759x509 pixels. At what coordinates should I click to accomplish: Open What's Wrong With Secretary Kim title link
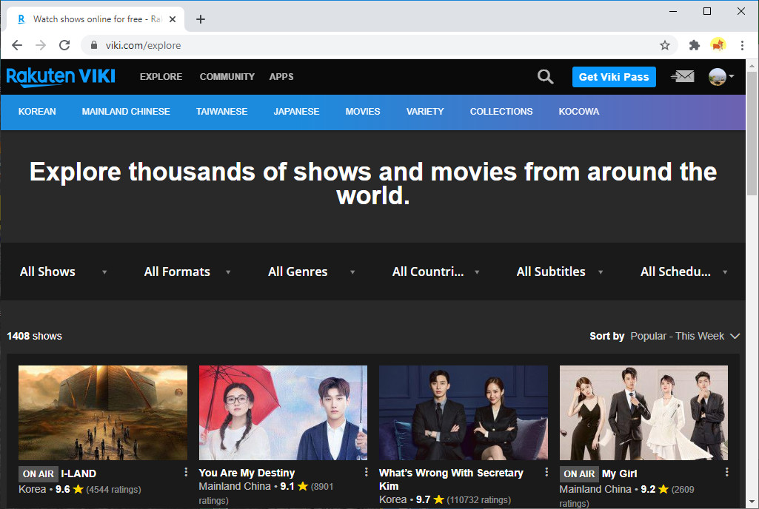coord(451,479)
